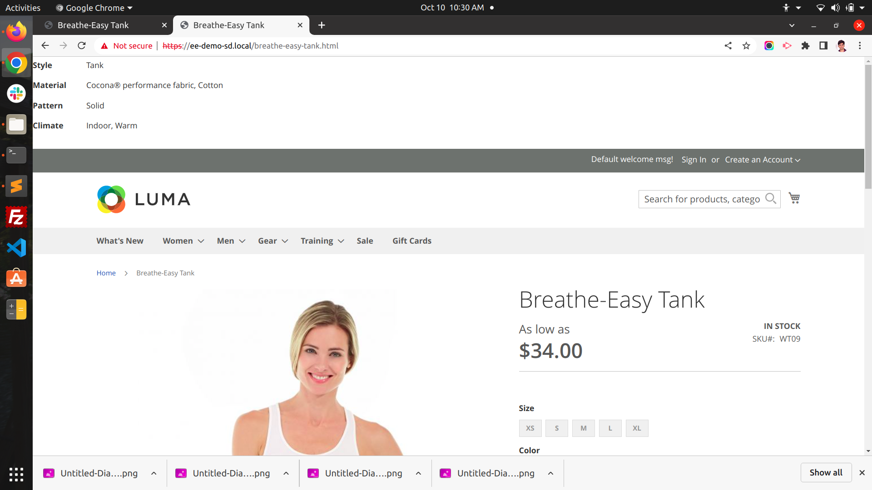Type in the product search field
The width and height of the screenshot is (872, 490).
(702, 199)
